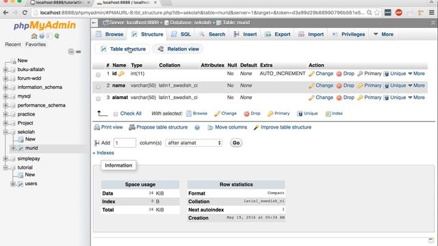This screenshot has width=438, height=246.
Task: Switch to the SQL tab
Action: 181,34
